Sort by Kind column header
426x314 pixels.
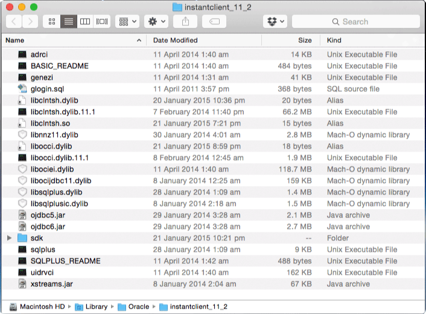[x=372, y=40]
